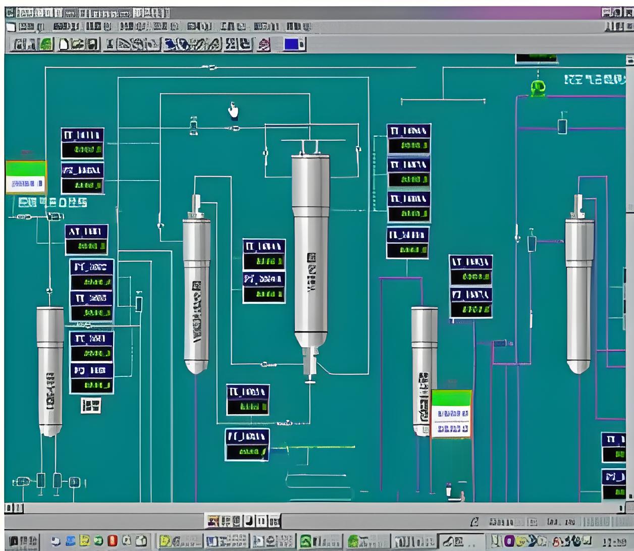634x551 pixels.
Task: Select the tall center column vessel
Action: pyautogui.click(x=310, y=252)
